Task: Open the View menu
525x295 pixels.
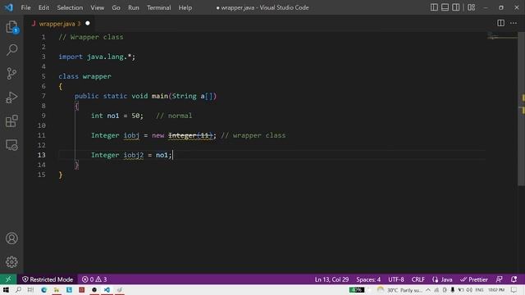Action: pos(97,7)
